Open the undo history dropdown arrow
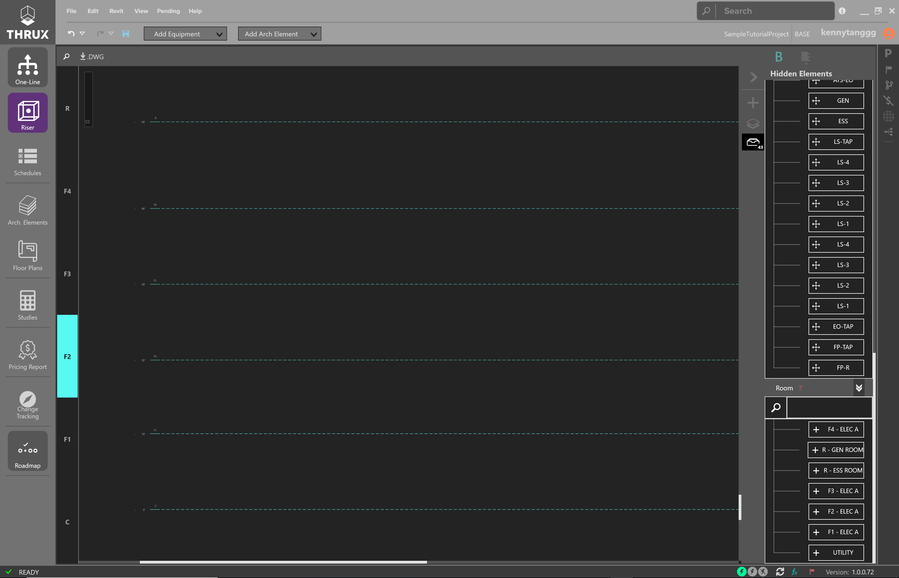Screen dimensions: 899x578 pos(82,33)
